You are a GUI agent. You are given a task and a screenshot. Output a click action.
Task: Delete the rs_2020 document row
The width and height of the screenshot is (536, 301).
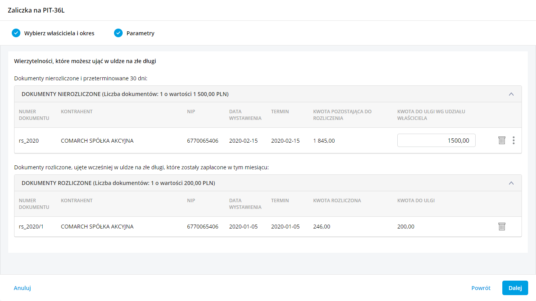[502, 140]
